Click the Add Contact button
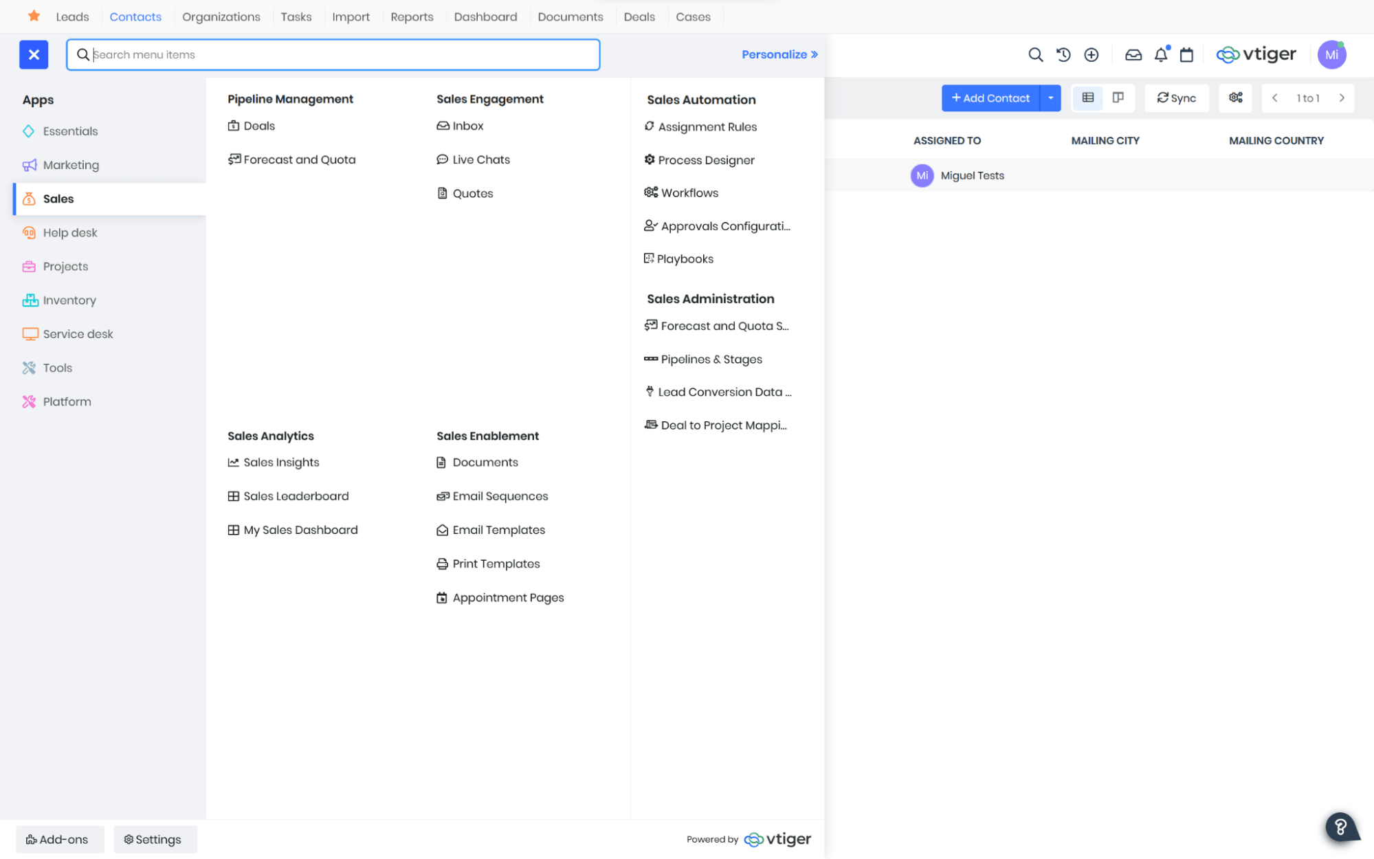1374x859 pixels. point(991,97)
